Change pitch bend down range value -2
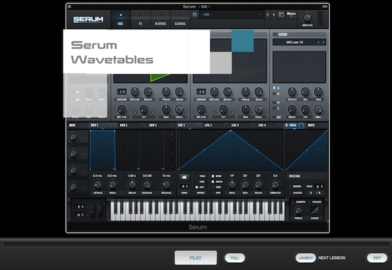Screen dimensions: 392x270 coord(80,214)
